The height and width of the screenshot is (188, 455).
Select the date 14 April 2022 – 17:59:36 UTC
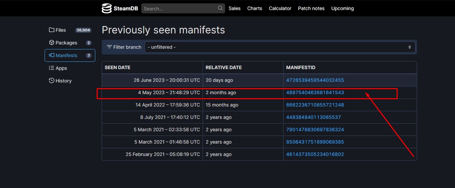point(168,105)
